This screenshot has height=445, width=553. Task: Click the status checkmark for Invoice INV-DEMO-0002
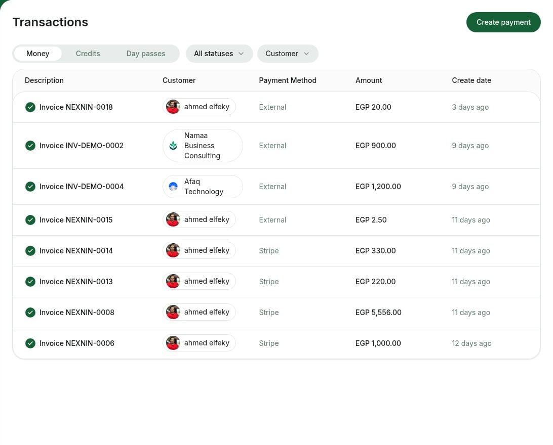pos(30,146)
